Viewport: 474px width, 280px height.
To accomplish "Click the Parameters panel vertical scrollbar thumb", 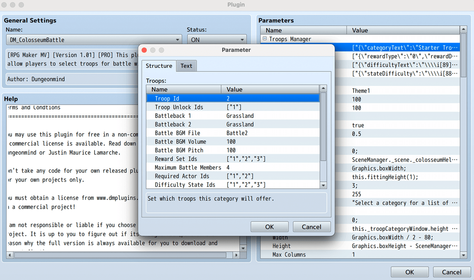I will point(463,55).
